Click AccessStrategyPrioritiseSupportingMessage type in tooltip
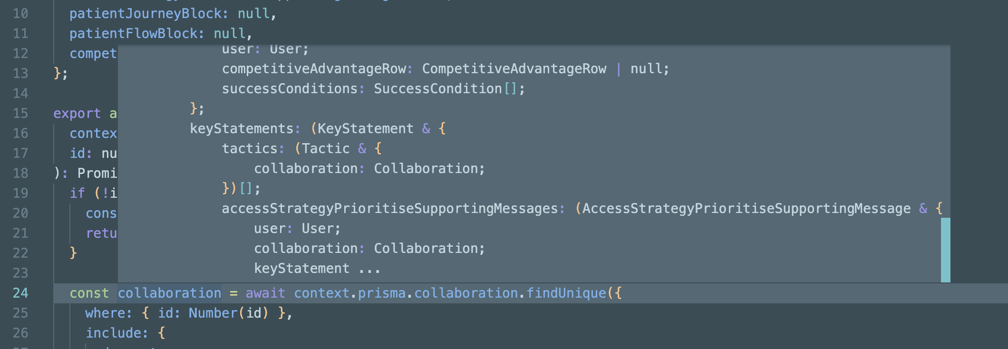The image size is (1008, 349). pos(746,208)
